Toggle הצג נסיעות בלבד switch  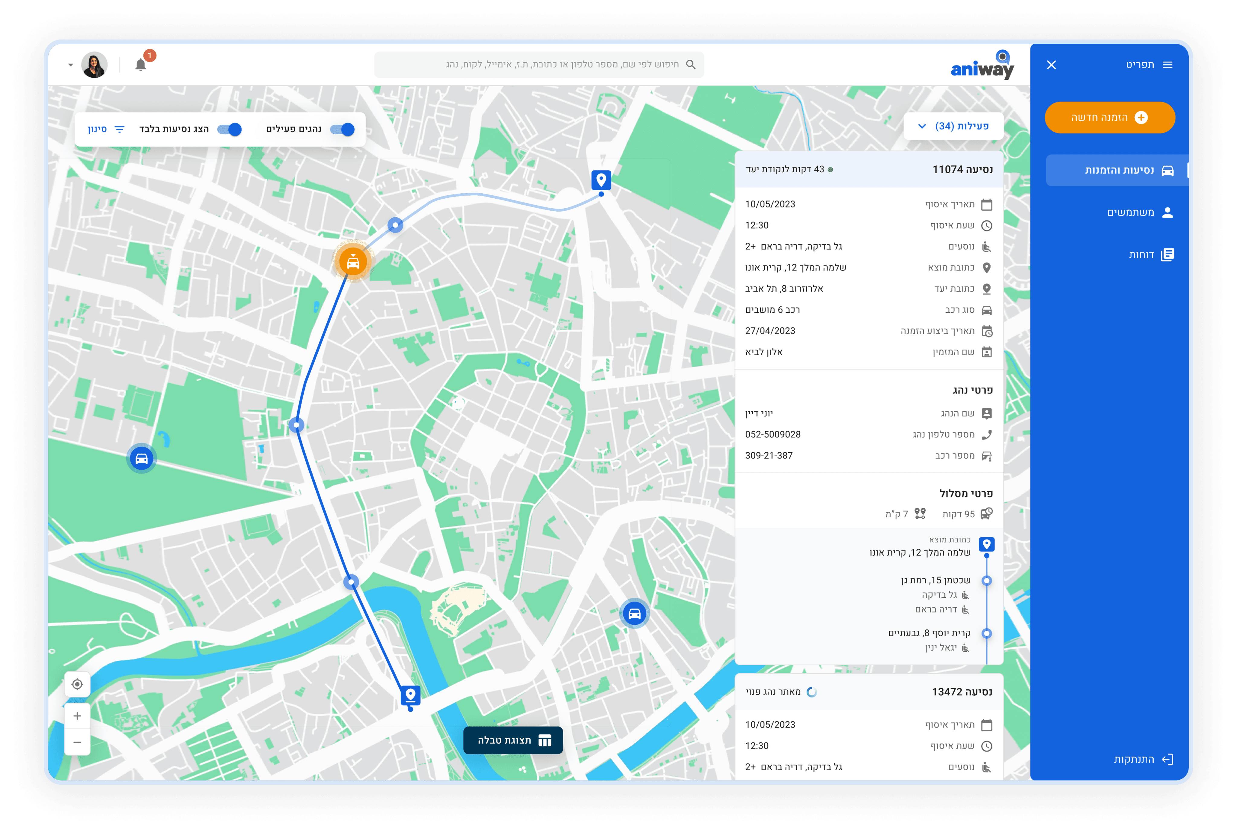pos(229,129)
